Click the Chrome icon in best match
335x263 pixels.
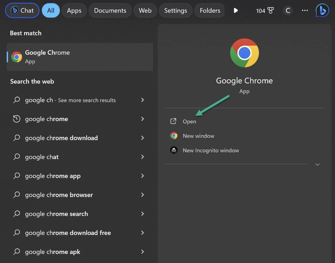click(x=16, y=57)
